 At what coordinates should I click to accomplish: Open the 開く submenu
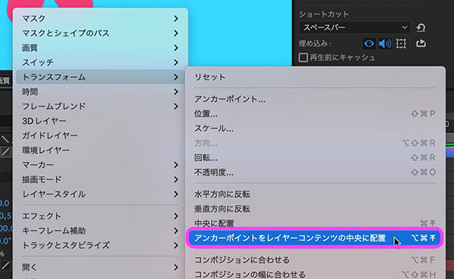100,267
